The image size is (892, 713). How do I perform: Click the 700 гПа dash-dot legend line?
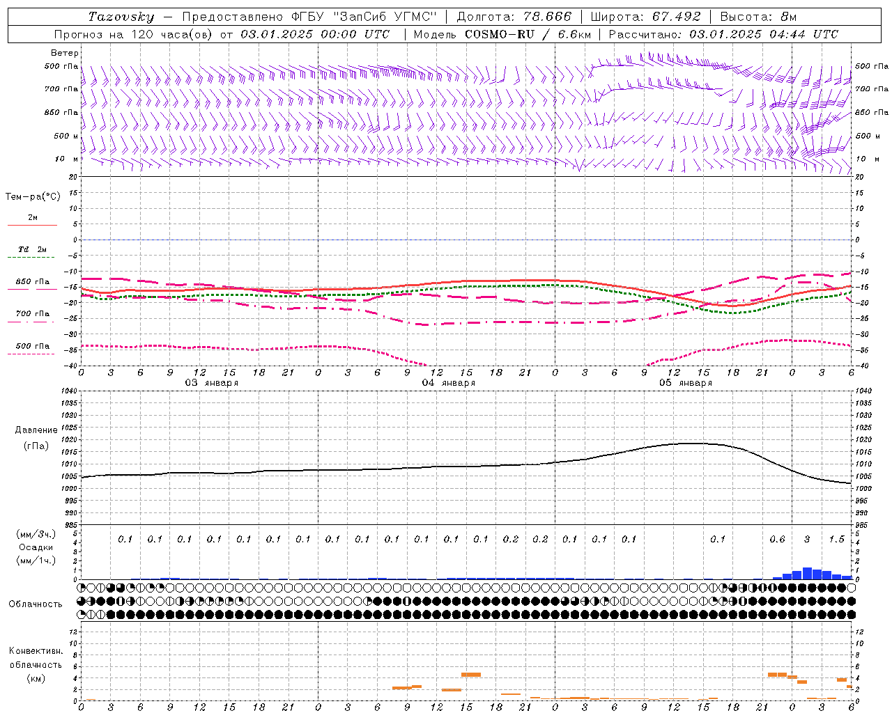point(31,322)
